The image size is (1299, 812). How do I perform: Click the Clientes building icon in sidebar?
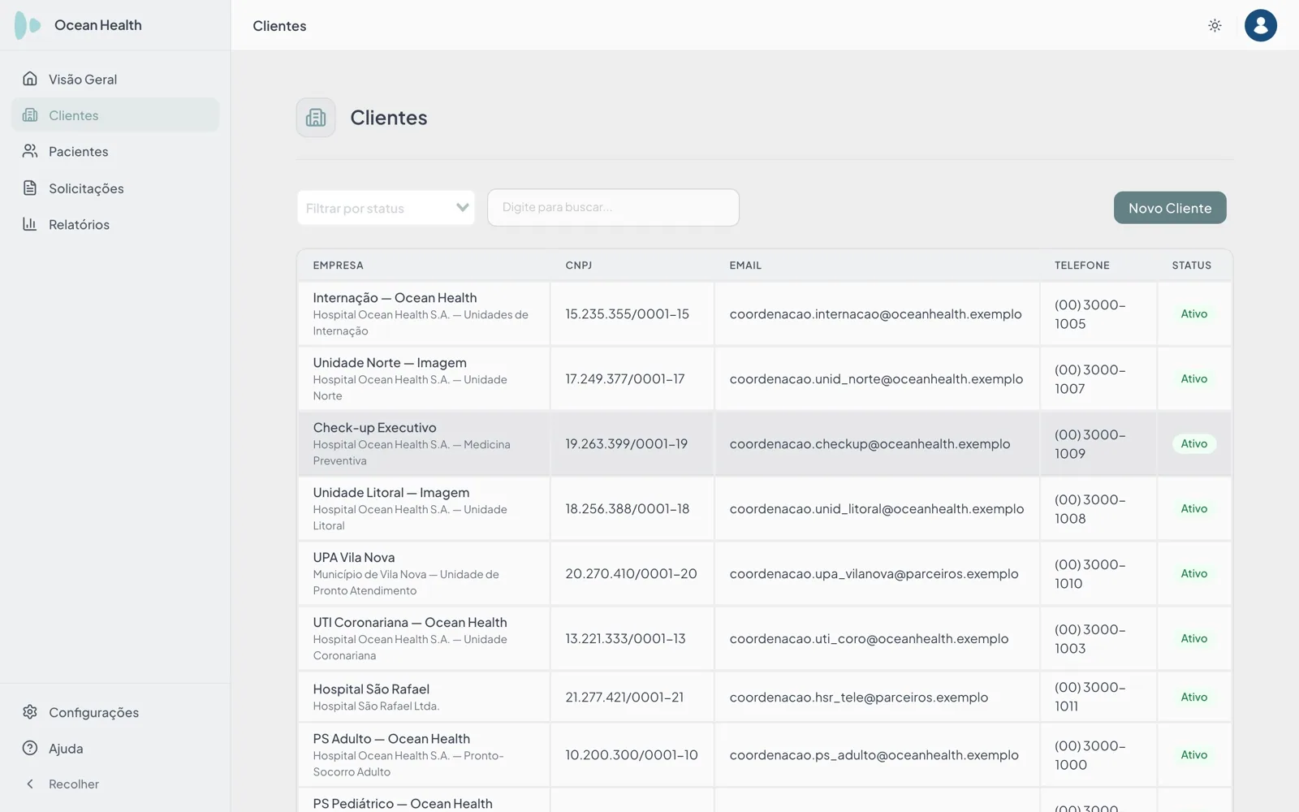tap(30, 115)
